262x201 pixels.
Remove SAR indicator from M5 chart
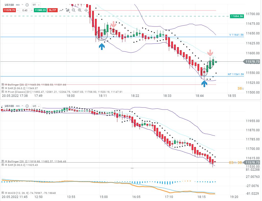[x=6, y=165]
